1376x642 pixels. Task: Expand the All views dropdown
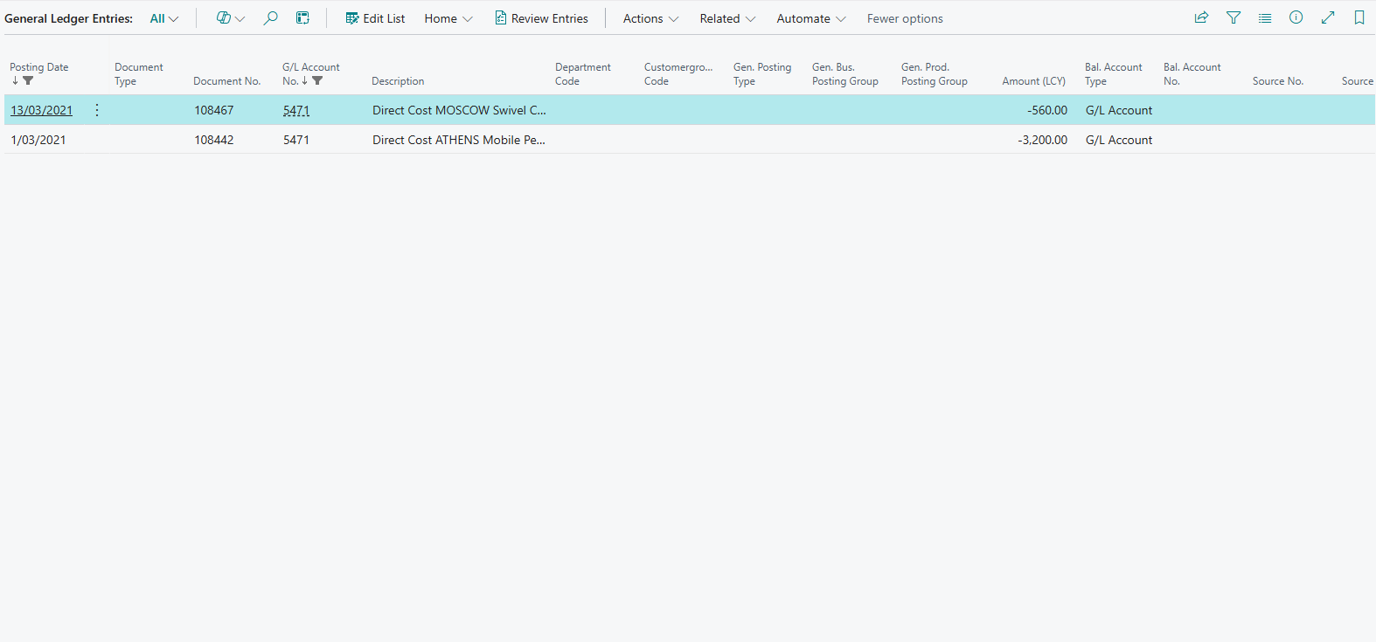click(x=163, y=18)
